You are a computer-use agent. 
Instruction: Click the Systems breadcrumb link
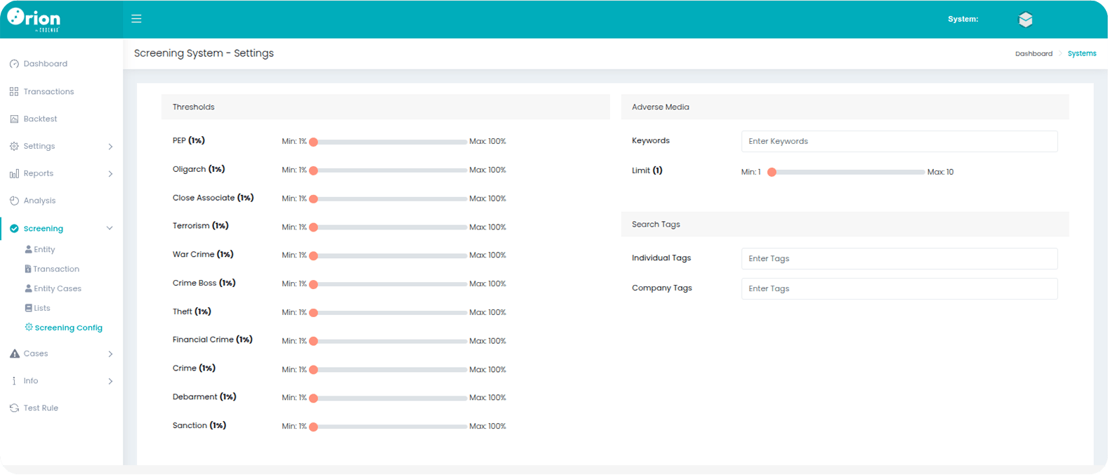pos(1081,54)
